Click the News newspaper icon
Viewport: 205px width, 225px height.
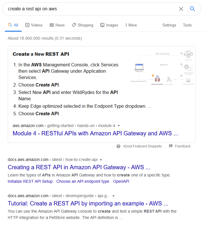pyautogui.click(x=52, y=25)
